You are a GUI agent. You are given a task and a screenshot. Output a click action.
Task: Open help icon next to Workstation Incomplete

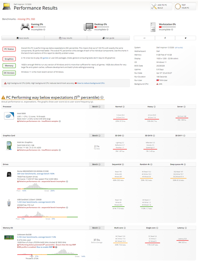click(172, 30)
